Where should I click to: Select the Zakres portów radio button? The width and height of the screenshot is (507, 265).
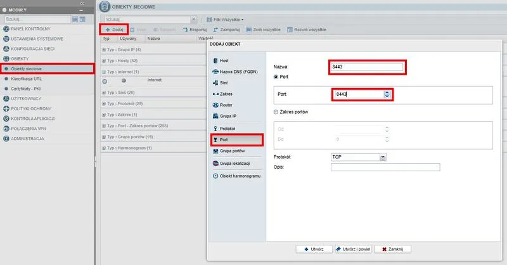[276, 112]
